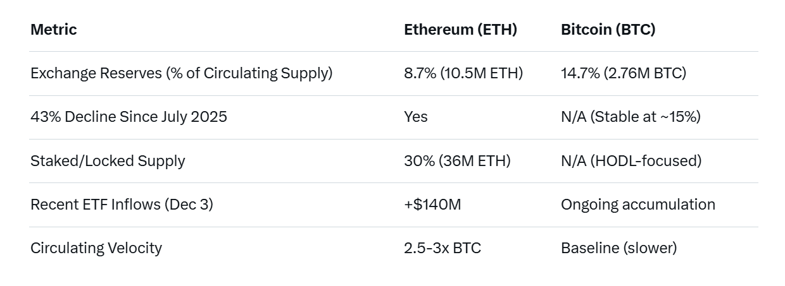
Task: Click the 2.76M BTC amount in parentheses
Action: pos(645,73)
